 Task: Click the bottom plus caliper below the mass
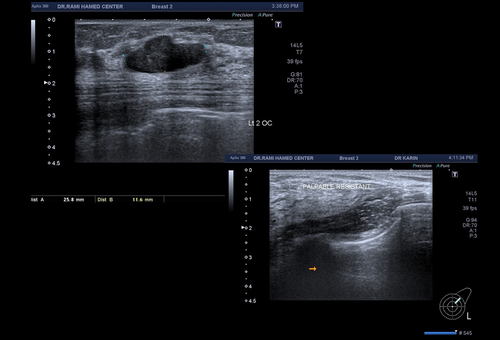point(165,72)
